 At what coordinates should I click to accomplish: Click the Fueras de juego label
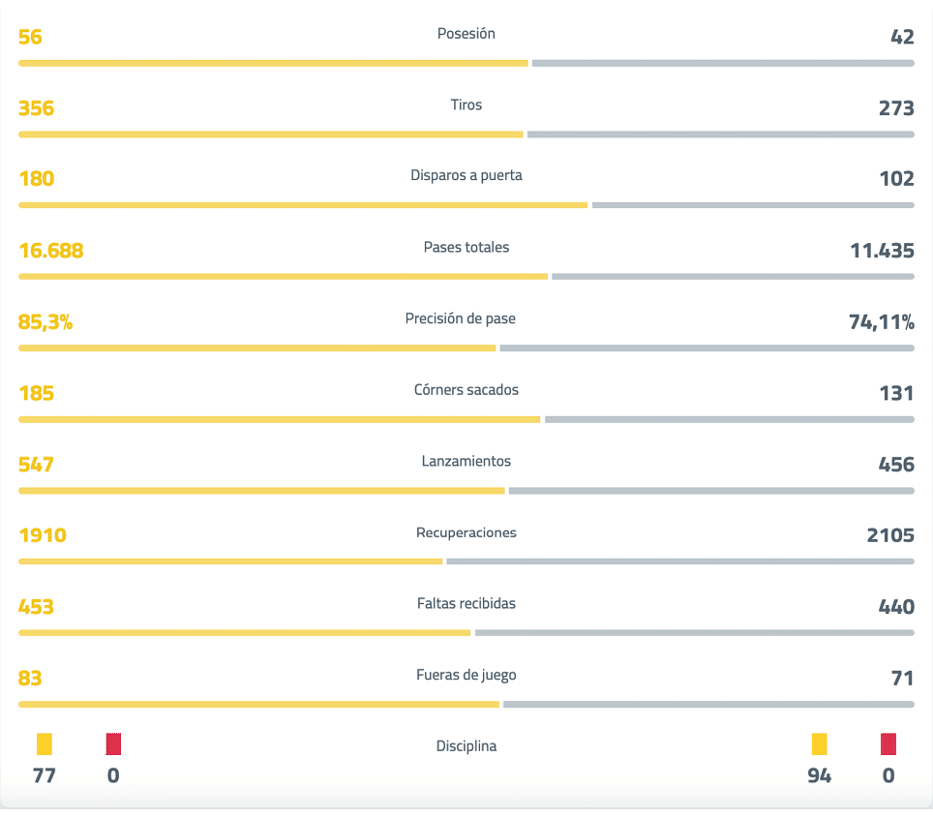tap(466, 676)
